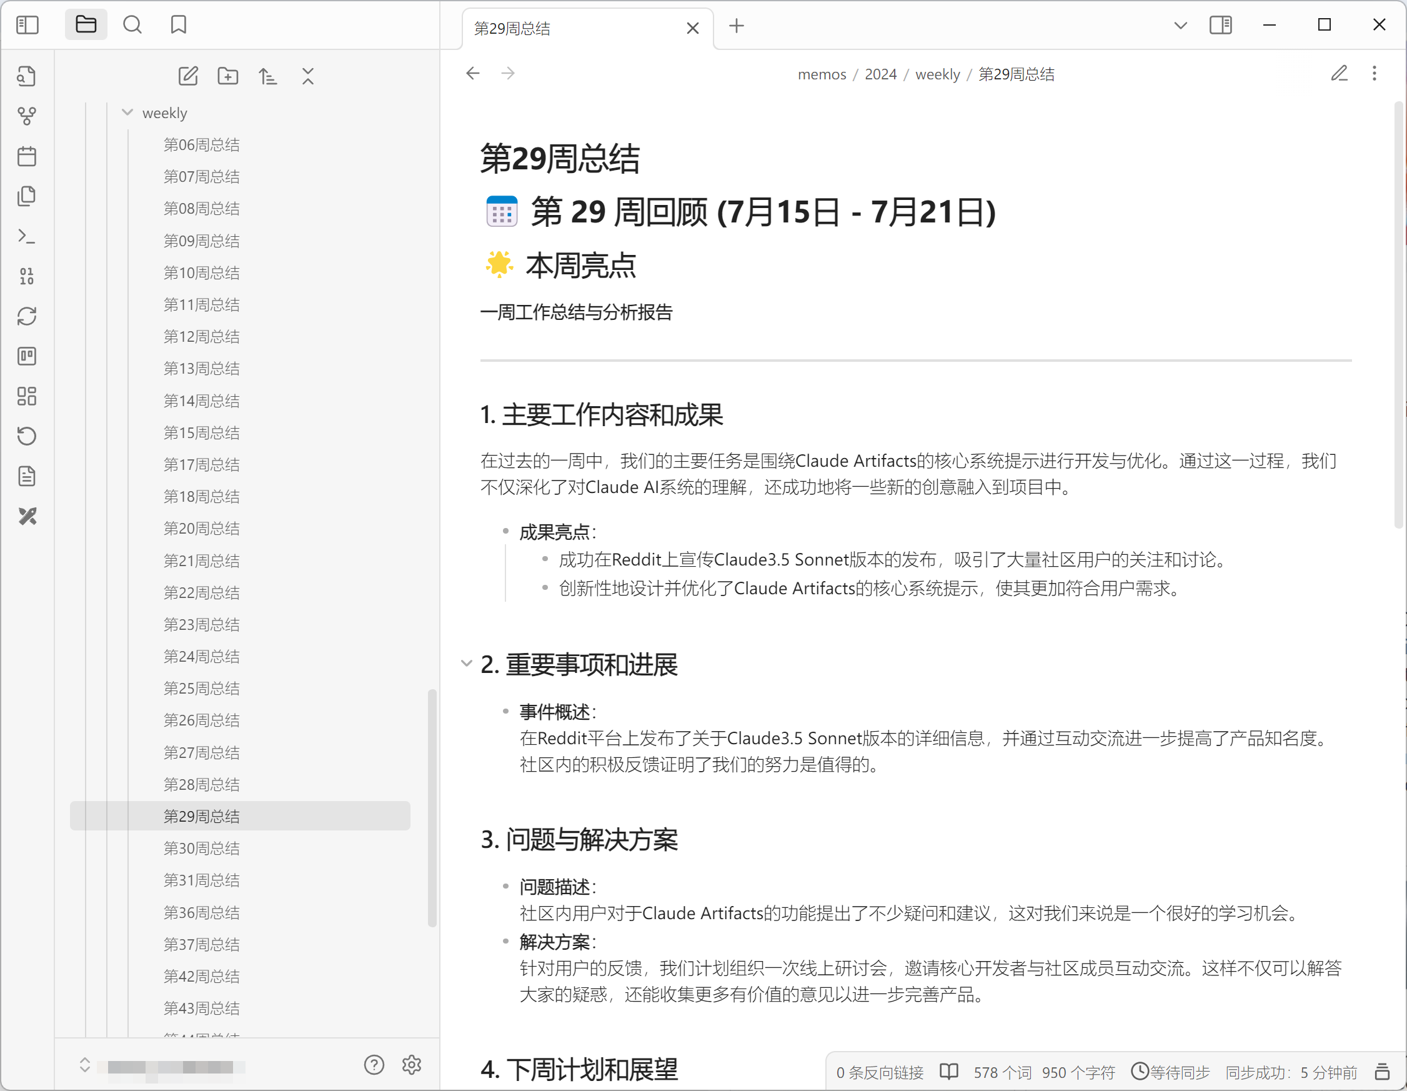Viewport: 1407px width, 1091px height.
Task: Switch to the Bookmarks sidebar tab
Action: click(x=179, y=24)
